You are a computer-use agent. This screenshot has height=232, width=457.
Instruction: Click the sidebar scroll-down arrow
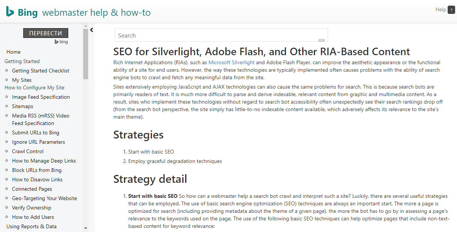85,228
